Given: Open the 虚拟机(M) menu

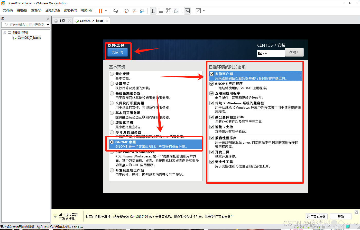Looking at the screenshot, I should (52, 11).
